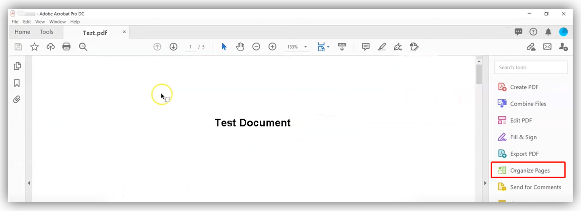Click the stamp tool icon

click(x=414, y=47)
